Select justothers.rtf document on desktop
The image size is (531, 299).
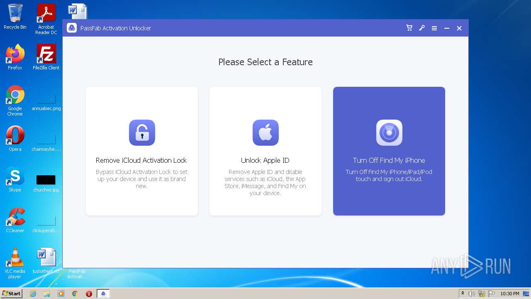click(x=46, y=261)
